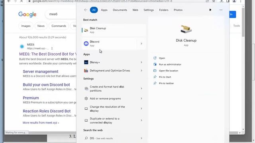The image size is (255, 143).
Task: Open Disk Cleanup best match result
Action: pos(114,30)
